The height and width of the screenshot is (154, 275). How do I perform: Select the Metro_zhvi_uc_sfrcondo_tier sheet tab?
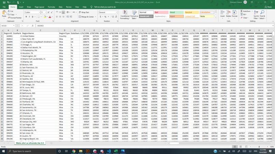[x=30, y=143]
